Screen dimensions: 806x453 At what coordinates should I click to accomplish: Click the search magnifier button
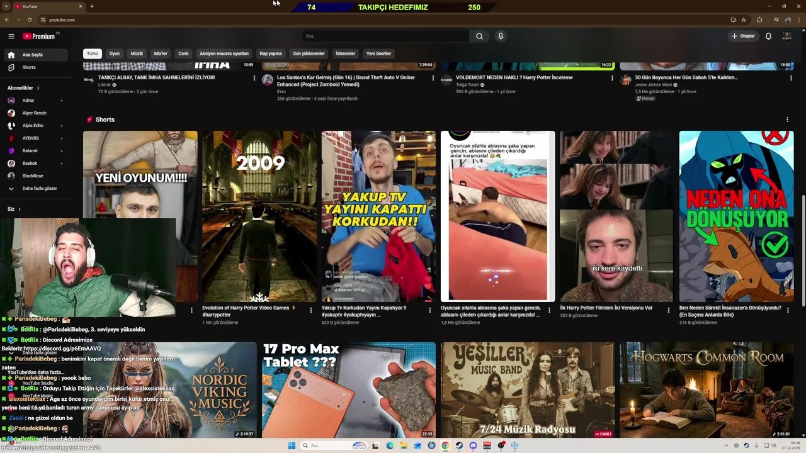(x=479, y=36)
